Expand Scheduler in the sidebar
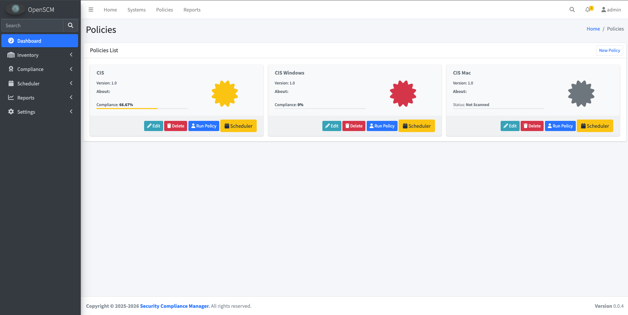Screen dimensions: 628x315 tap(39, 84)
